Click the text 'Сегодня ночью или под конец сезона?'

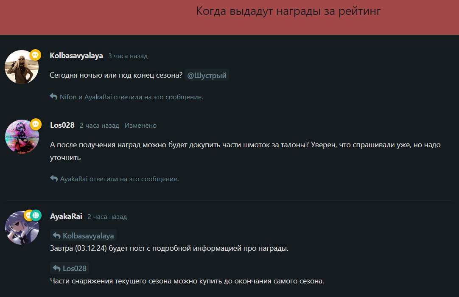coord(116,75)
